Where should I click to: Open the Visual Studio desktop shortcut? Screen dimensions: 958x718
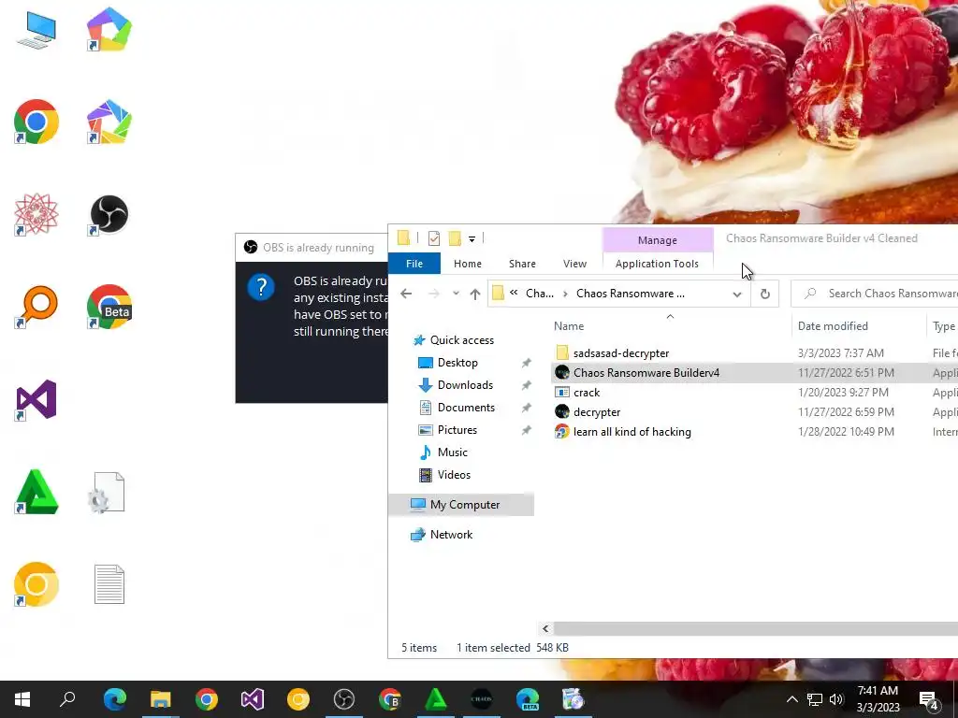(36, 399)
